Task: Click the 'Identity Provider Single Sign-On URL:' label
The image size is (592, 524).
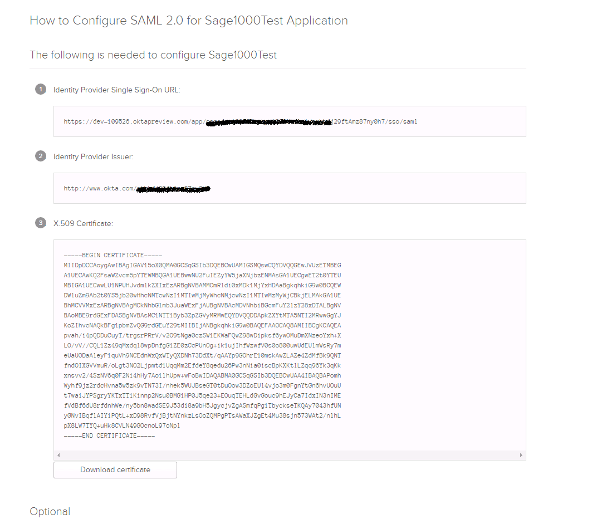Action: tap(116, 90)
